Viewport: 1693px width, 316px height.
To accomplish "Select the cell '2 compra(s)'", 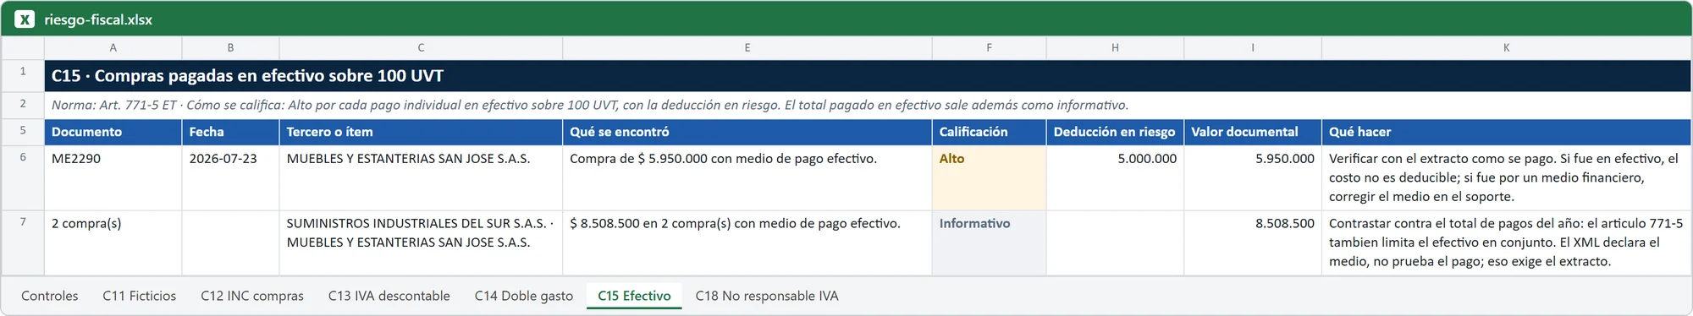I will pos(113,242).
